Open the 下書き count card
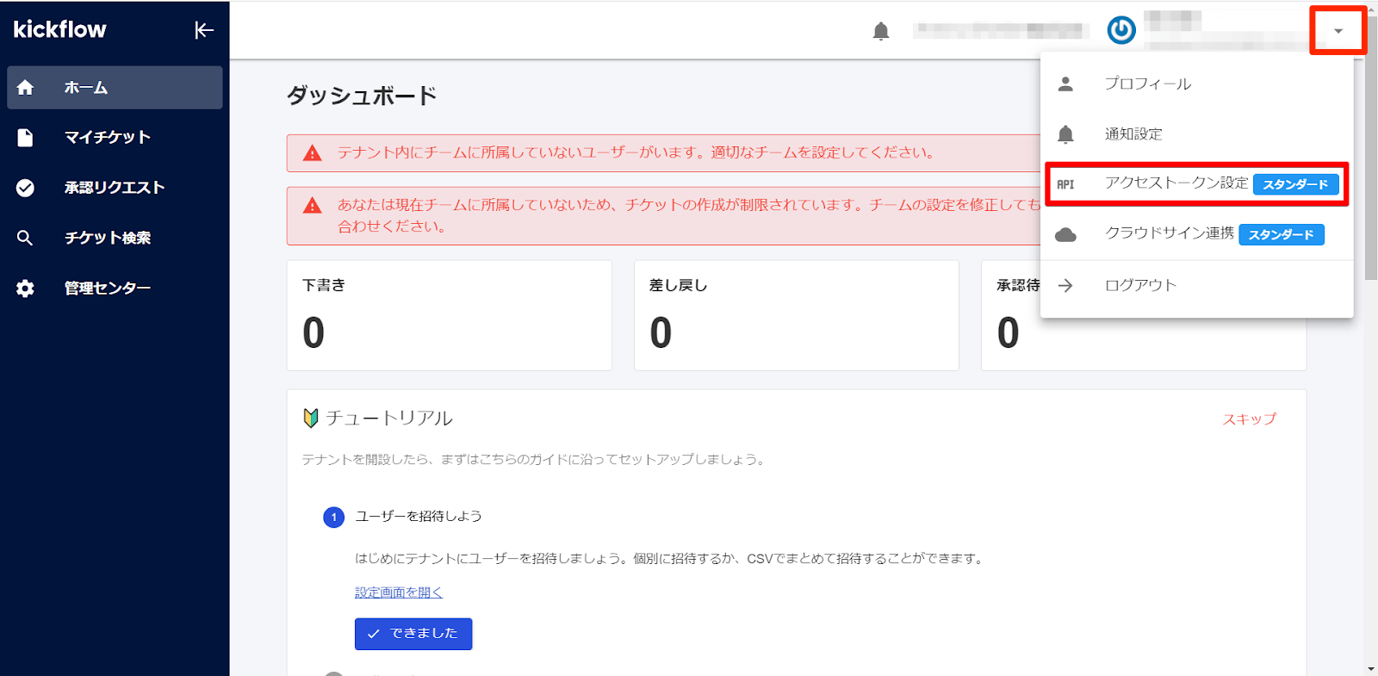This screenshot has height=676, width=1378. pos(449,315)
